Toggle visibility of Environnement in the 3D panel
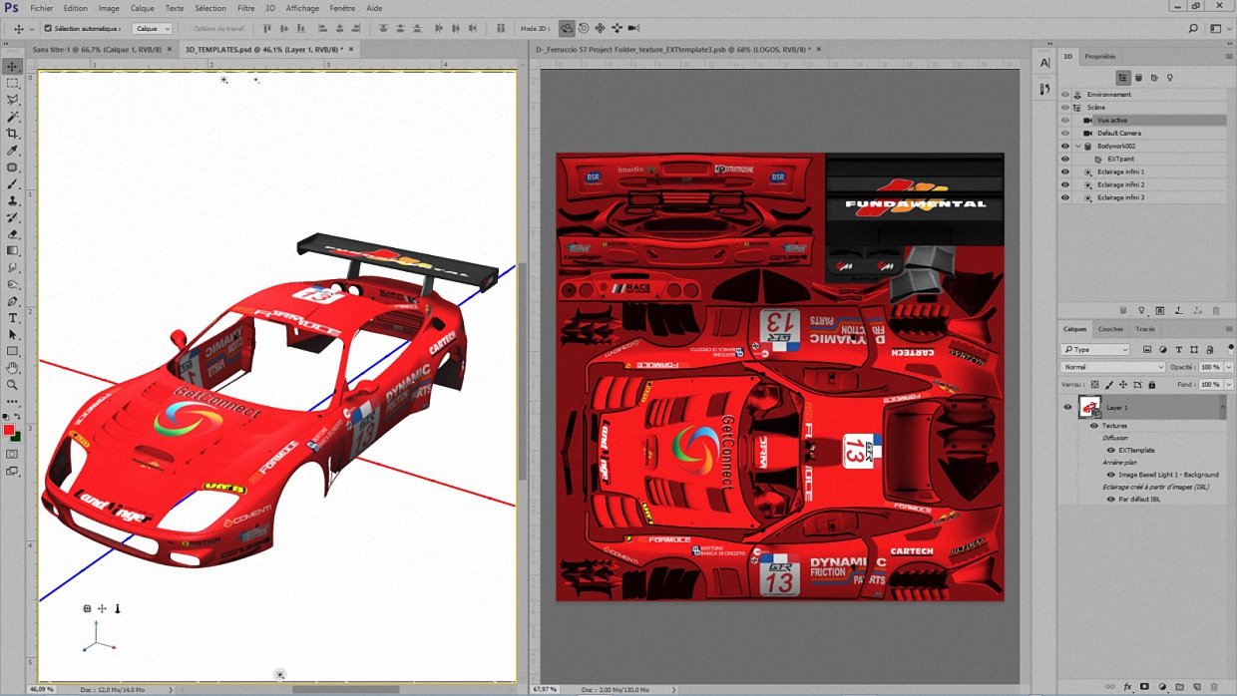Screen dimensions: 1237x696 tap(1064, 95)
